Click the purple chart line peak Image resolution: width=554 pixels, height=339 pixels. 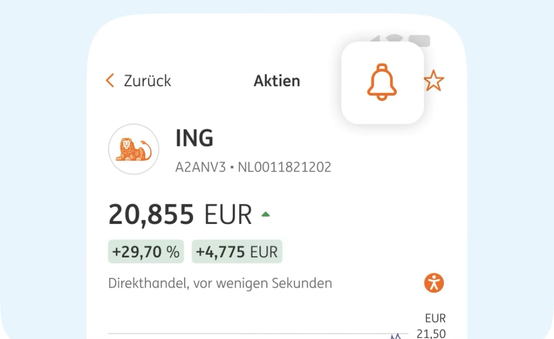click(395, 336)
